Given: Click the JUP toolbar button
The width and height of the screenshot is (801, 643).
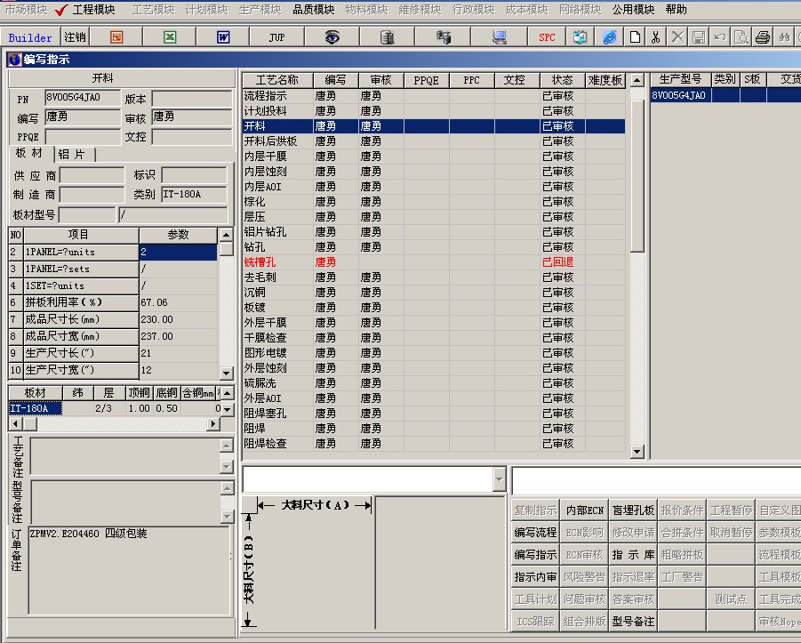Looking at the screenshot, I should tap(276, 37).
